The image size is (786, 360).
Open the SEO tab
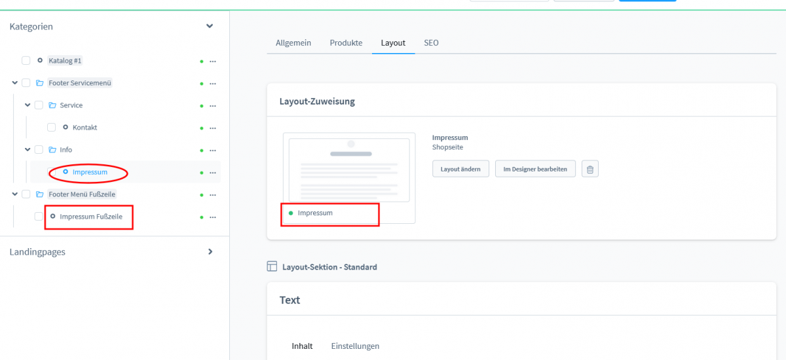click(431, 43)
